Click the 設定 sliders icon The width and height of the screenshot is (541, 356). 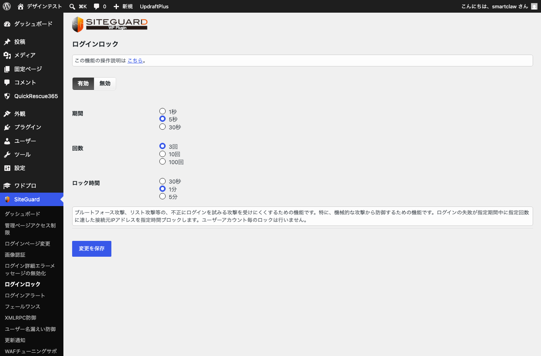(7, 168)
